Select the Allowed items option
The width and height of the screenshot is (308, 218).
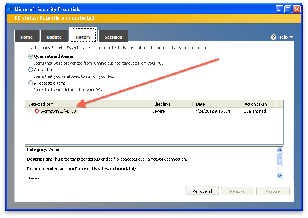31,70
